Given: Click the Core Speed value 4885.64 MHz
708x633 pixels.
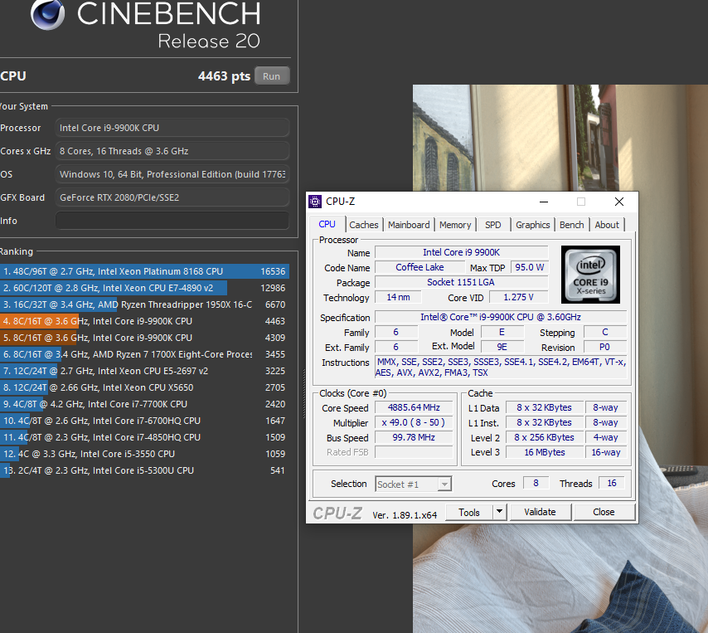Looking at the screenshot, I should point(414,407).
